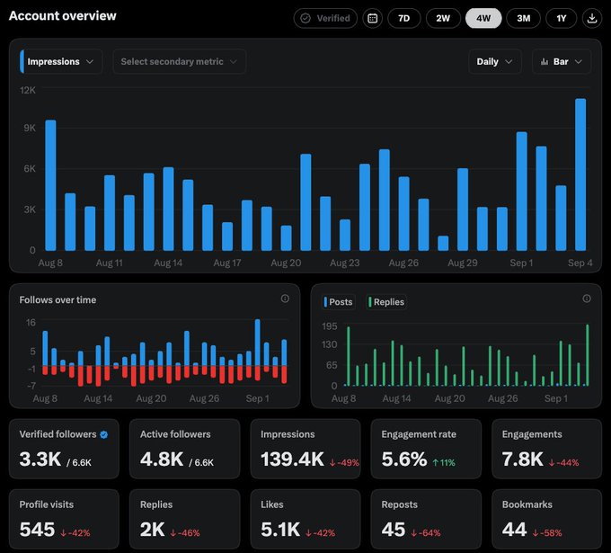Click the Aug 20 label on impressions axis
The width and height of the screenshot is (611, 553).
(x=286, y=263)
